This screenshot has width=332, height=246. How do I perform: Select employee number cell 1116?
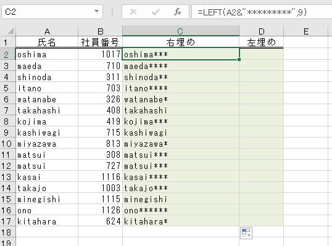click(x=100, y=177)
